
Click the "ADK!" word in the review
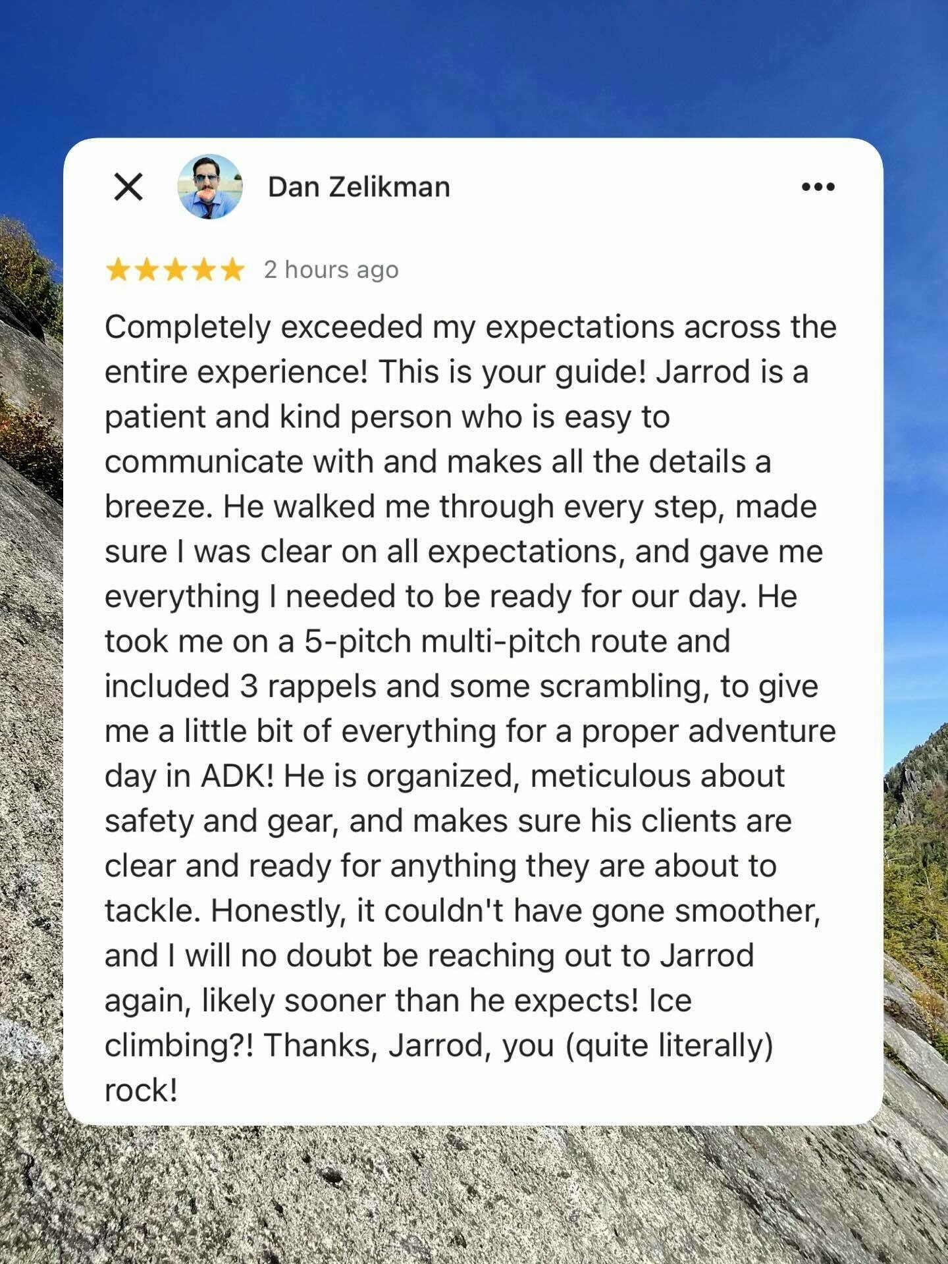[x=237, y=776]
